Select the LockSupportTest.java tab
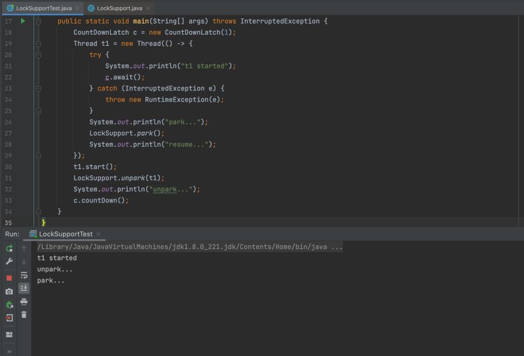This screenshot has height=356, width=524. coord(44,8)
